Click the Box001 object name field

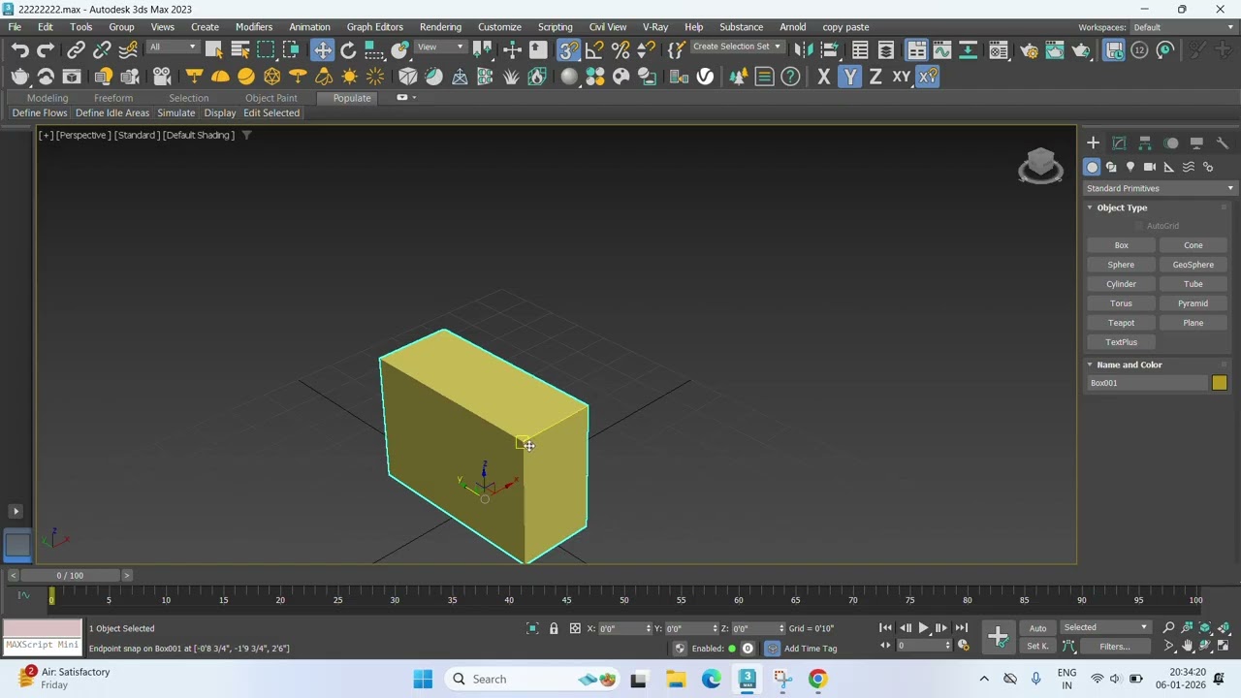pos(1148,383)
